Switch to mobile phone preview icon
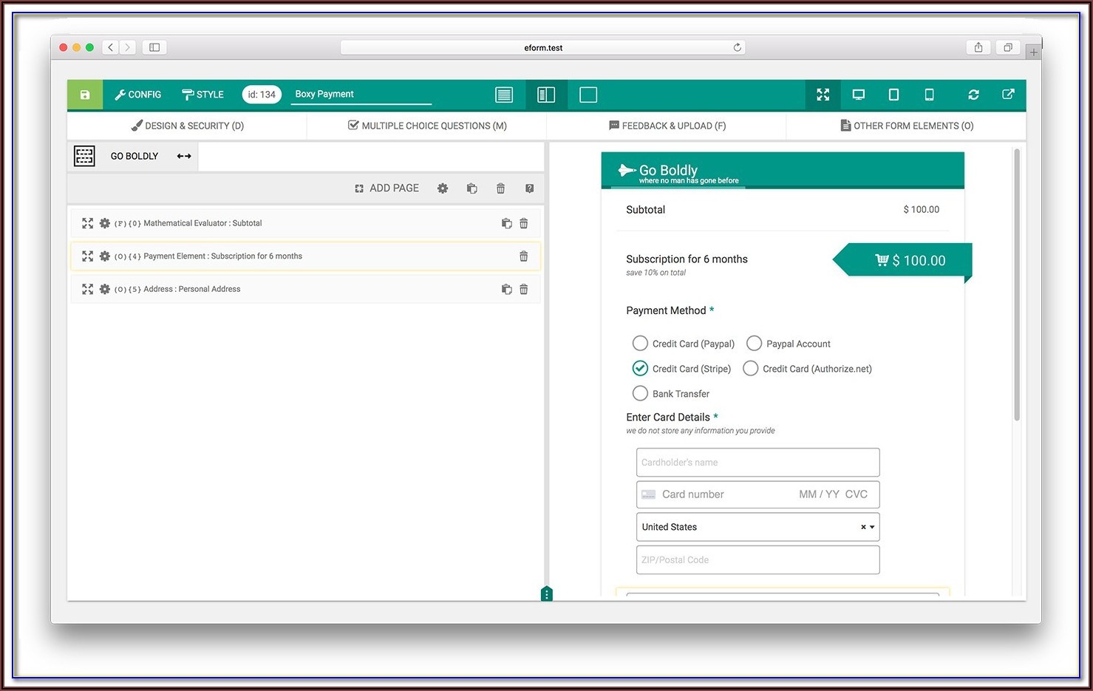 coord(929,95)
